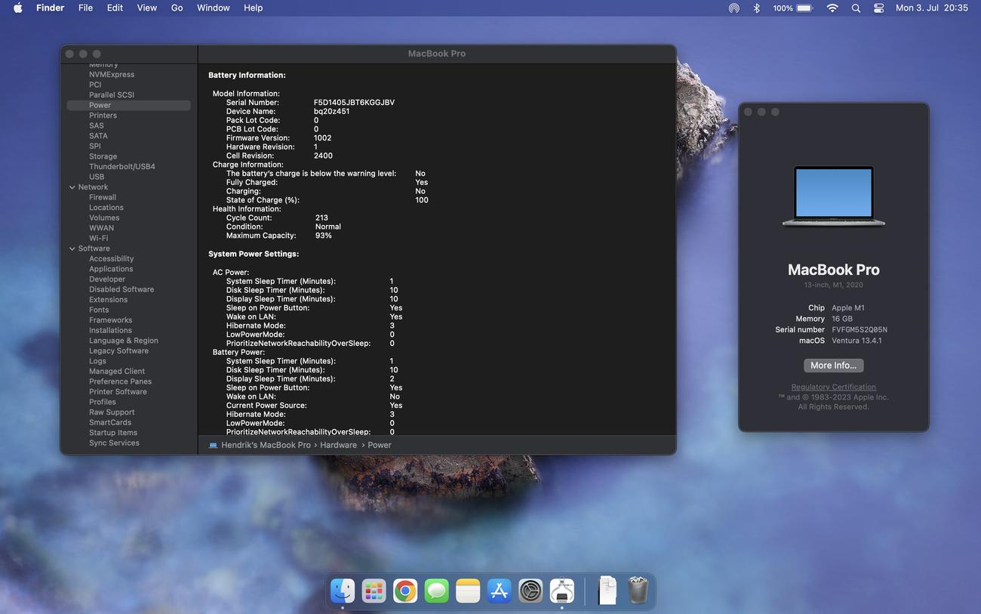Collapse the Network section
Image resolution: width=981 pixels, height=614 pixels.
click(x=72, y=187)
